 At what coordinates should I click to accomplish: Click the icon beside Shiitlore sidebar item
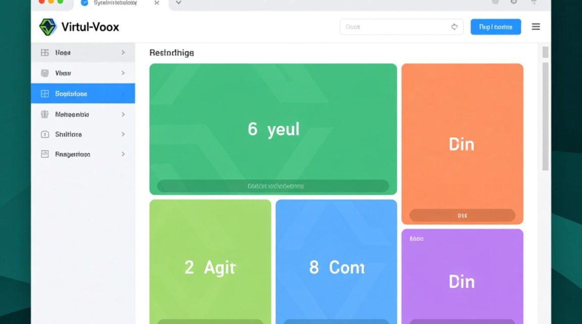click(x=45, y=134)
